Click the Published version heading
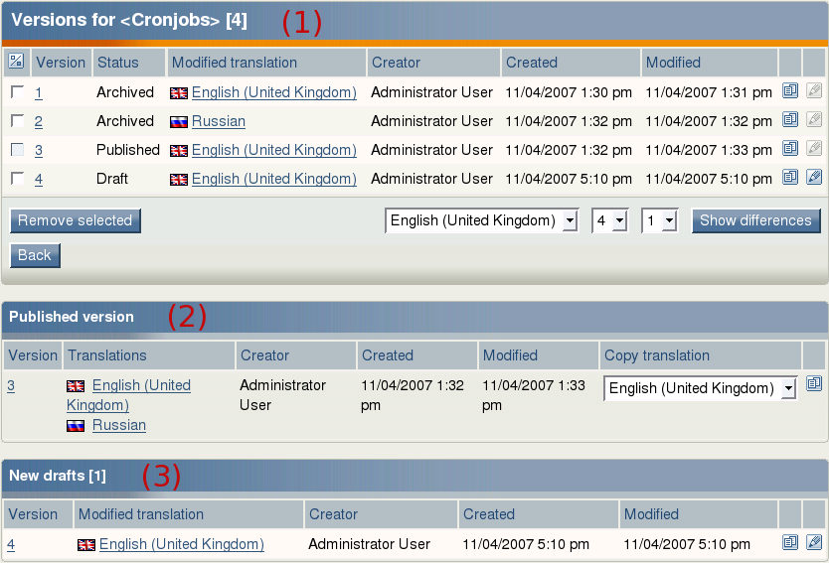 point(72,317)
